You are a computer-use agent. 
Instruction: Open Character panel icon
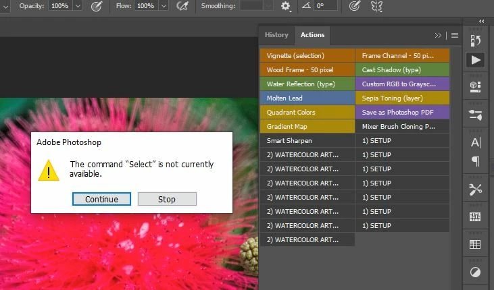475,142
